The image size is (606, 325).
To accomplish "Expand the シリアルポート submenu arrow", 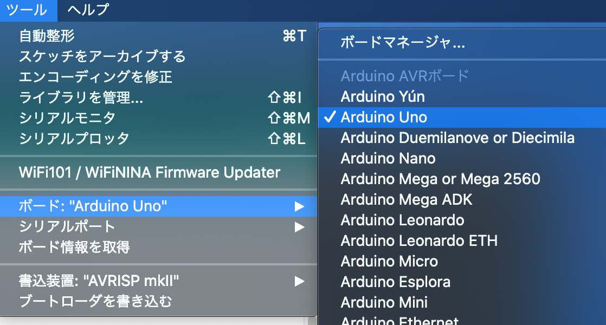I will [x=299, y=227].
